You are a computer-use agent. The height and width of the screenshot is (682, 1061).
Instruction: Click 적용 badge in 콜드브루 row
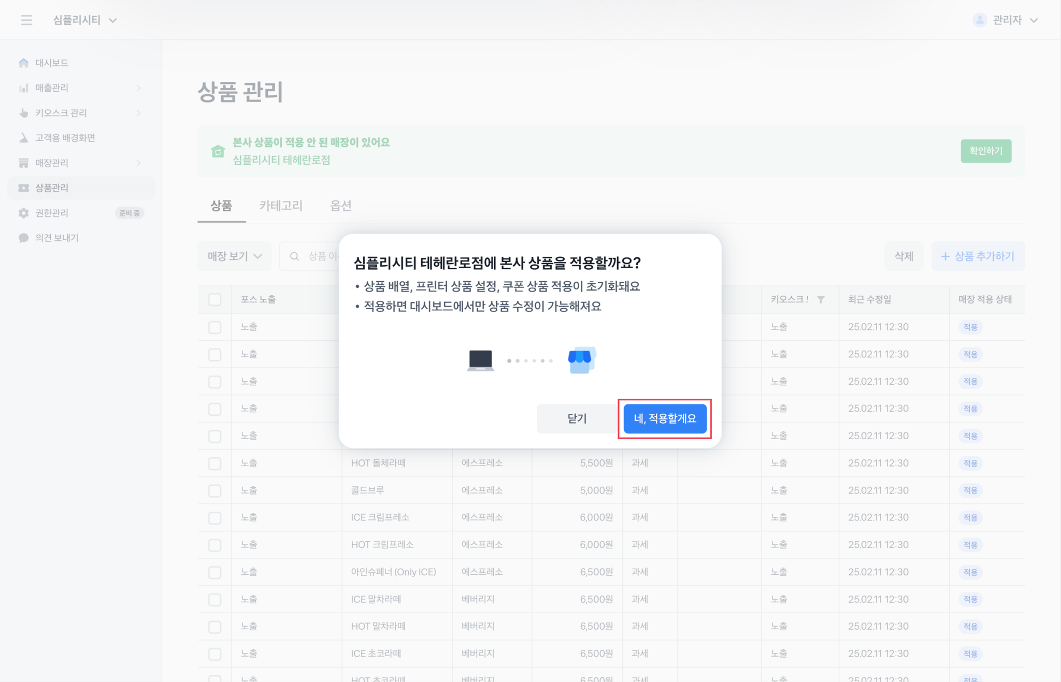(x=970, y=490)
